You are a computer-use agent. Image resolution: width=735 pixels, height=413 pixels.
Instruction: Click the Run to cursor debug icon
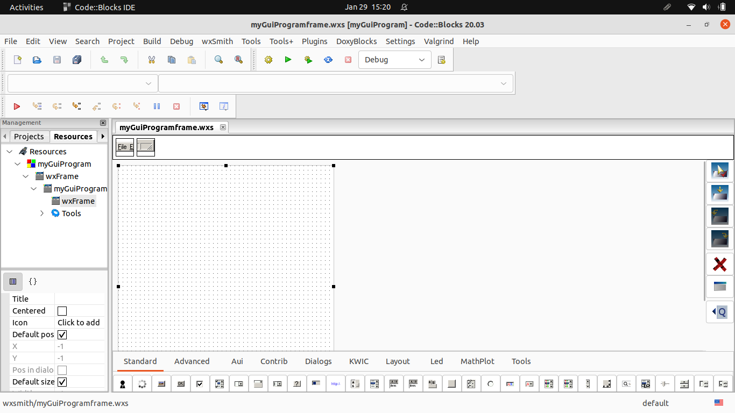[37, 106]
